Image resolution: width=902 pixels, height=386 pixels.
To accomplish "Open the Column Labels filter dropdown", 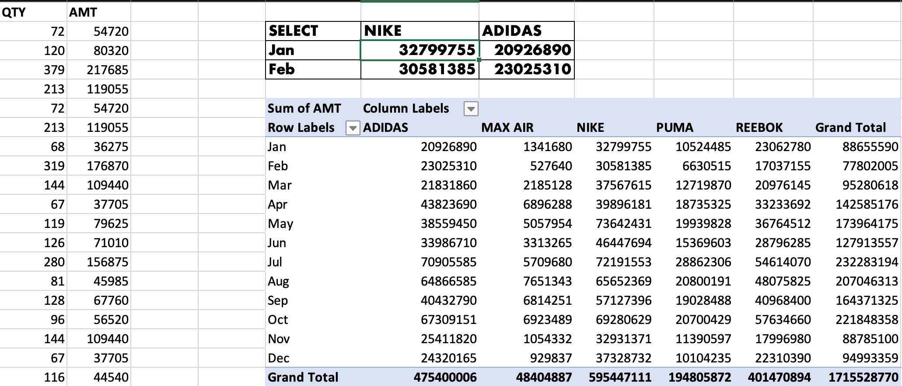I will tap(471, 108).
